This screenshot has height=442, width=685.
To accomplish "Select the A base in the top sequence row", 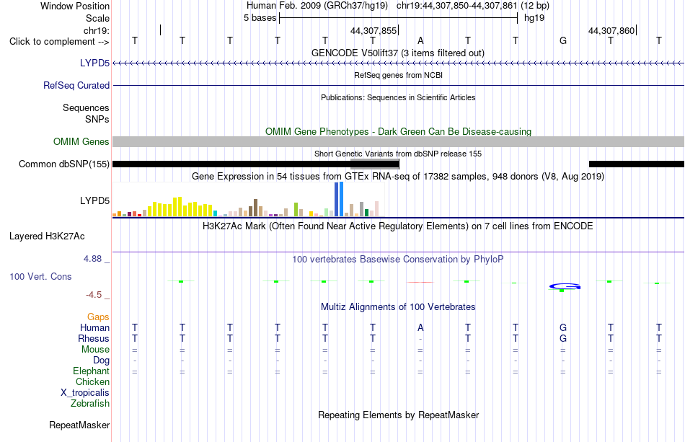I will click(x=420, y=40).
